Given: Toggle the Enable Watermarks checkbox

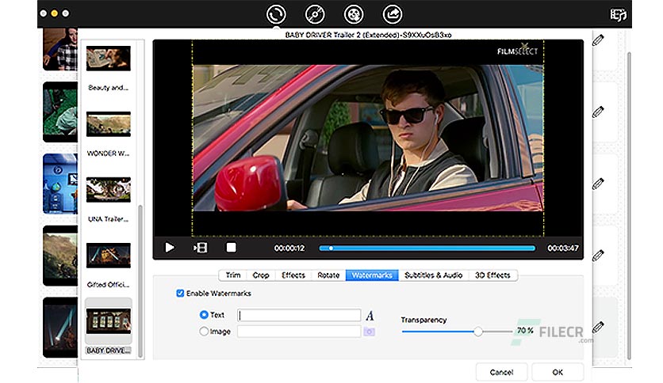Looking at the screenshot, I should [x=180, y=293].
